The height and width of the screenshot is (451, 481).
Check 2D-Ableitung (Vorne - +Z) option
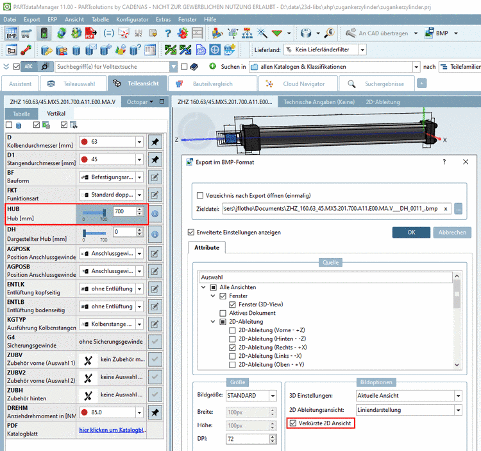[232, 330]
